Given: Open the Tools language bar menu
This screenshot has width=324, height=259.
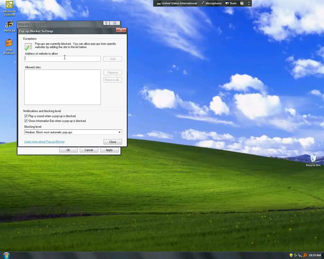Looking at the screenshot, I should click(231, 3).
